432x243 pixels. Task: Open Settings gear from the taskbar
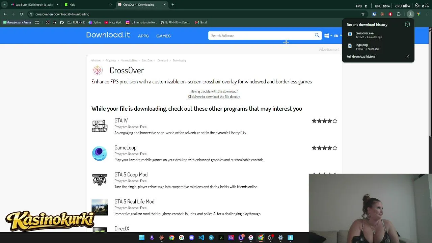[280, 238]
